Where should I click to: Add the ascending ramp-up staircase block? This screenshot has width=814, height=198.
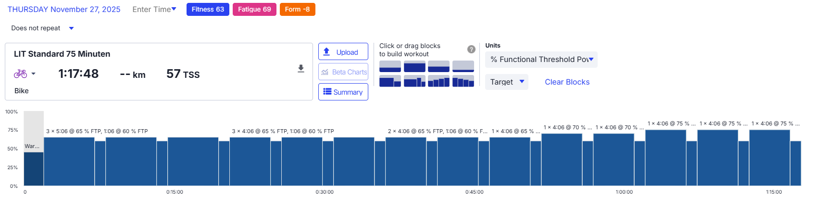[x=438, y=81]
